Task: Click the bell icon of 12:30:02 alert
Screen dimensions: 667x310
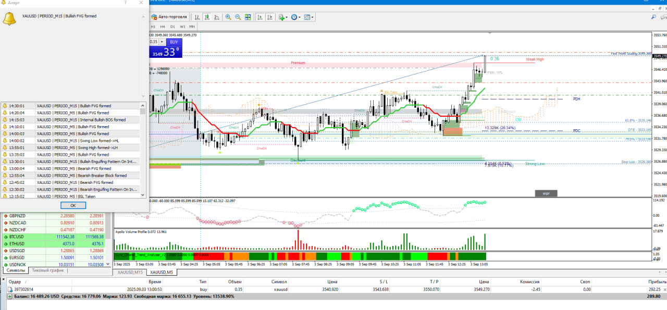Action: click(5, 189)
